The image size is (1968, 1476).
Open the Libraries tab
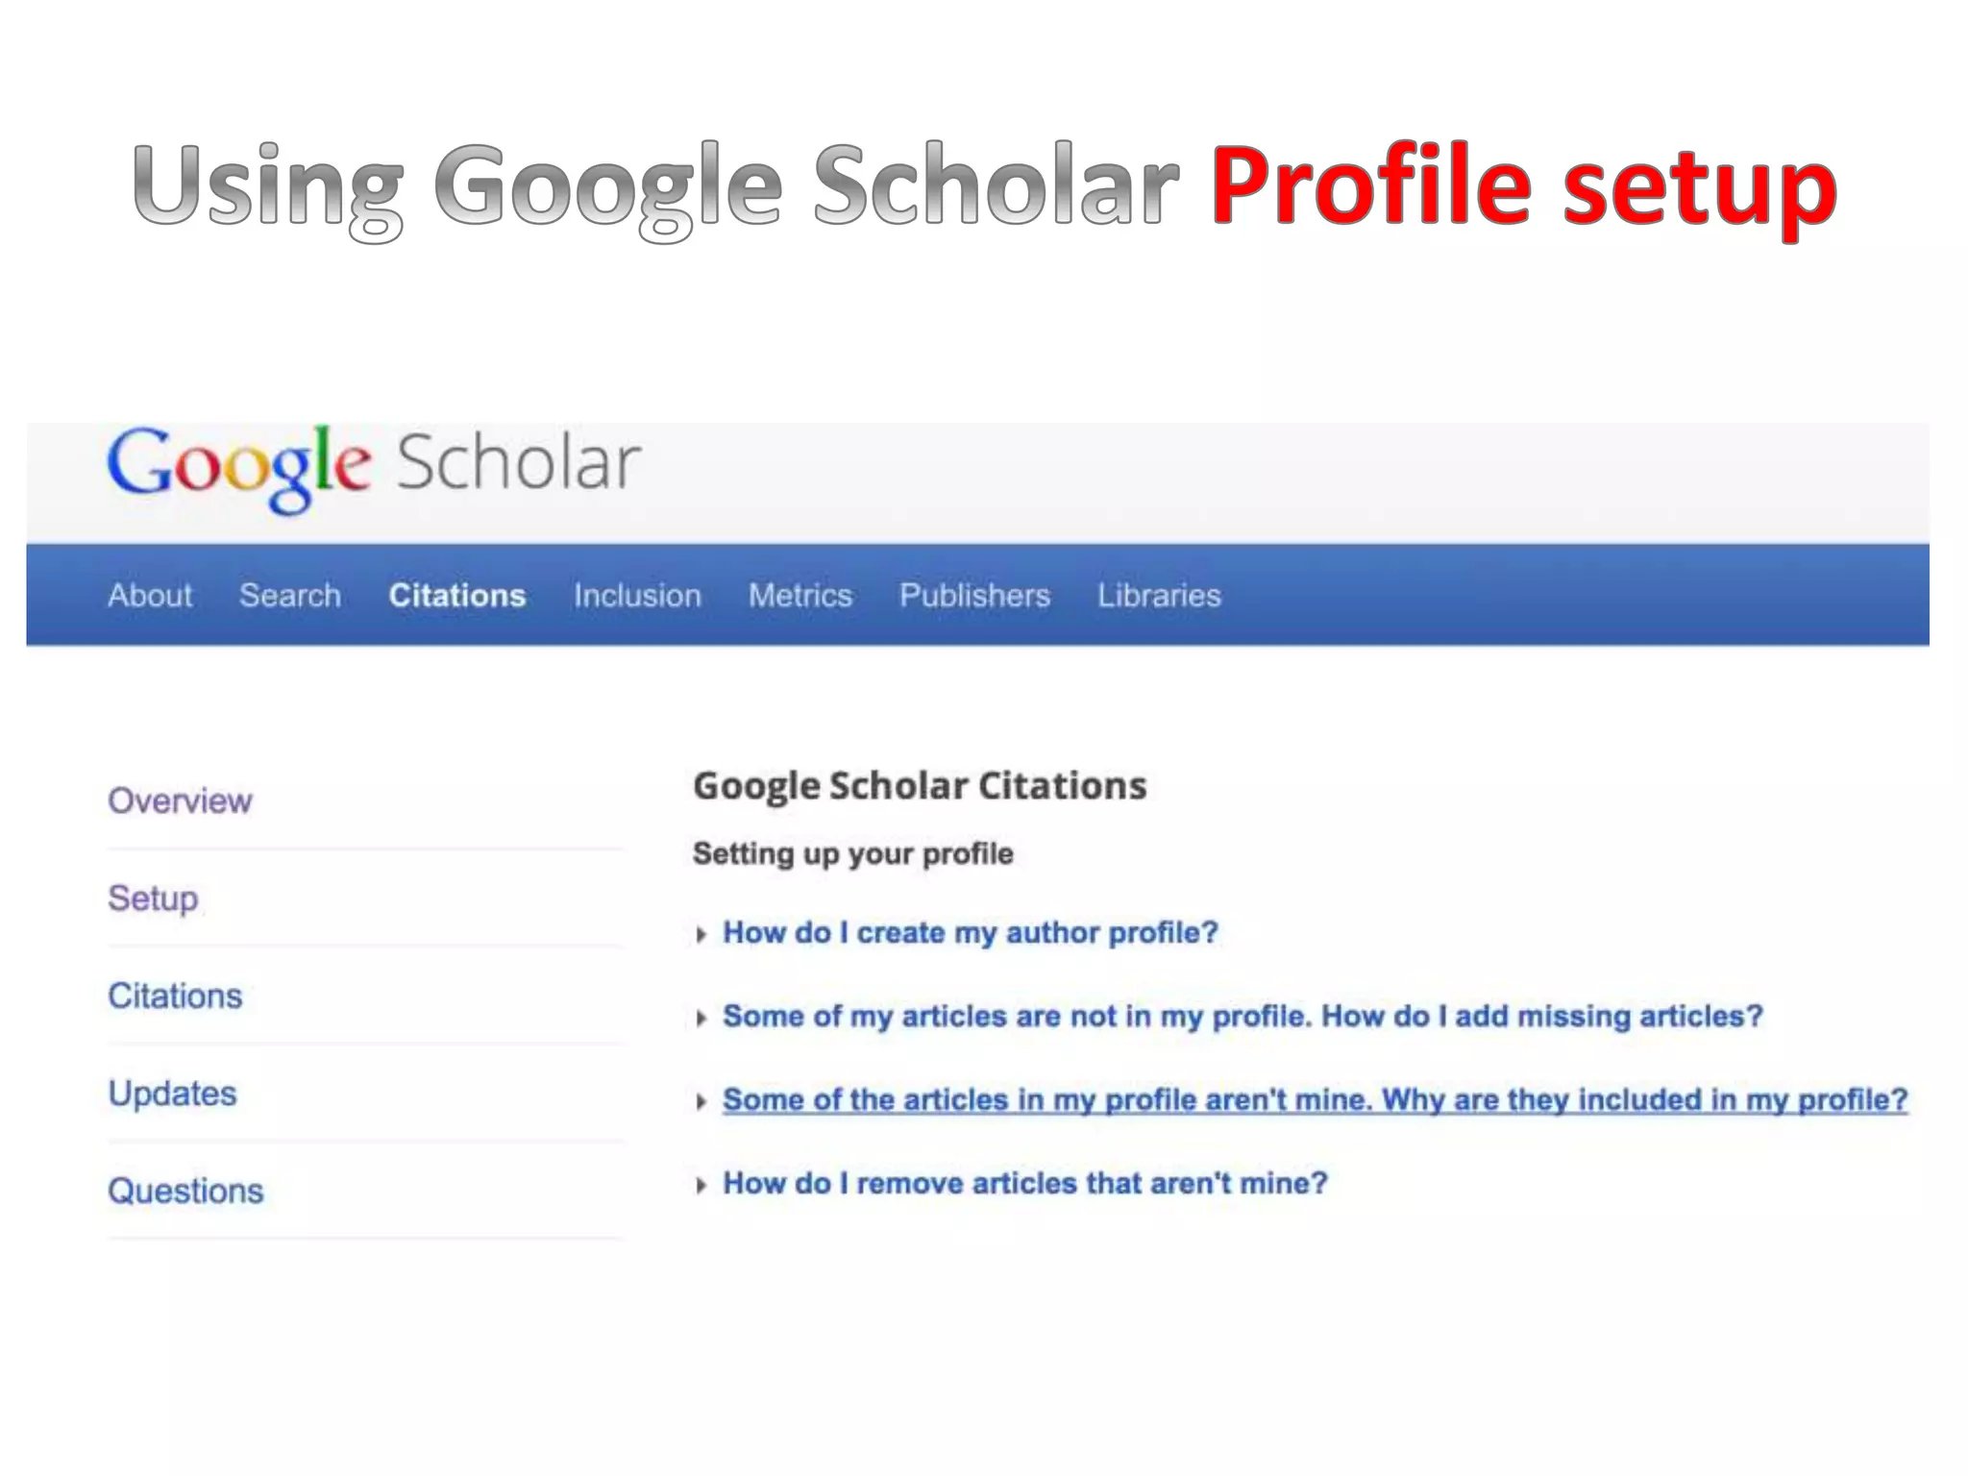pyautogui.click(x=1159, y=596)
